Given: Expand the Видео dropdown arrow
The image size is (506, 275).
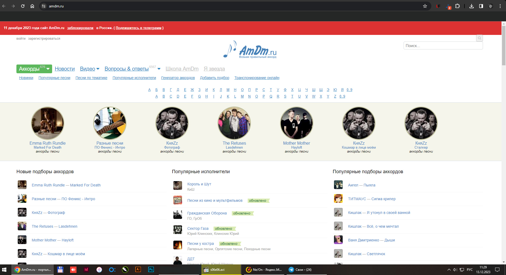Looking at the screenshot, I should pos(98,69).
